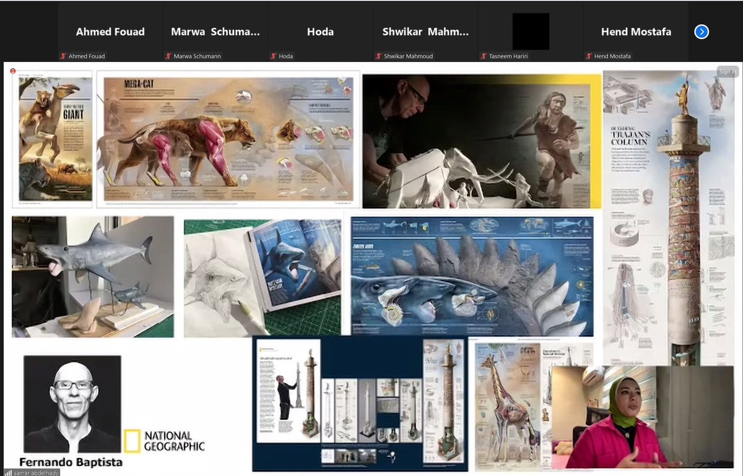This screenshot has height=476, width=743.
Task: Click the "samar abdelhady" name label
Action: (x=35, y=472)
